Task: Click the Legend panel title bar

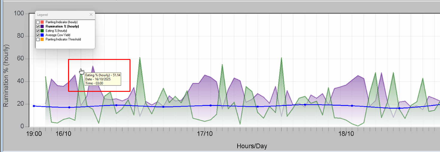Action: click(x=60, y=15)
